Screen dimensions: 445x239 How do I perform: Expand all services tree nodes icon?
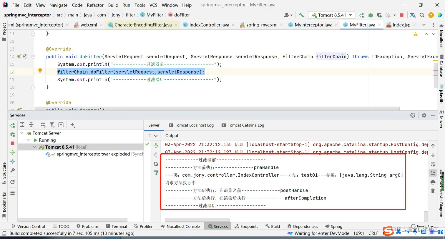pos(22,125)
